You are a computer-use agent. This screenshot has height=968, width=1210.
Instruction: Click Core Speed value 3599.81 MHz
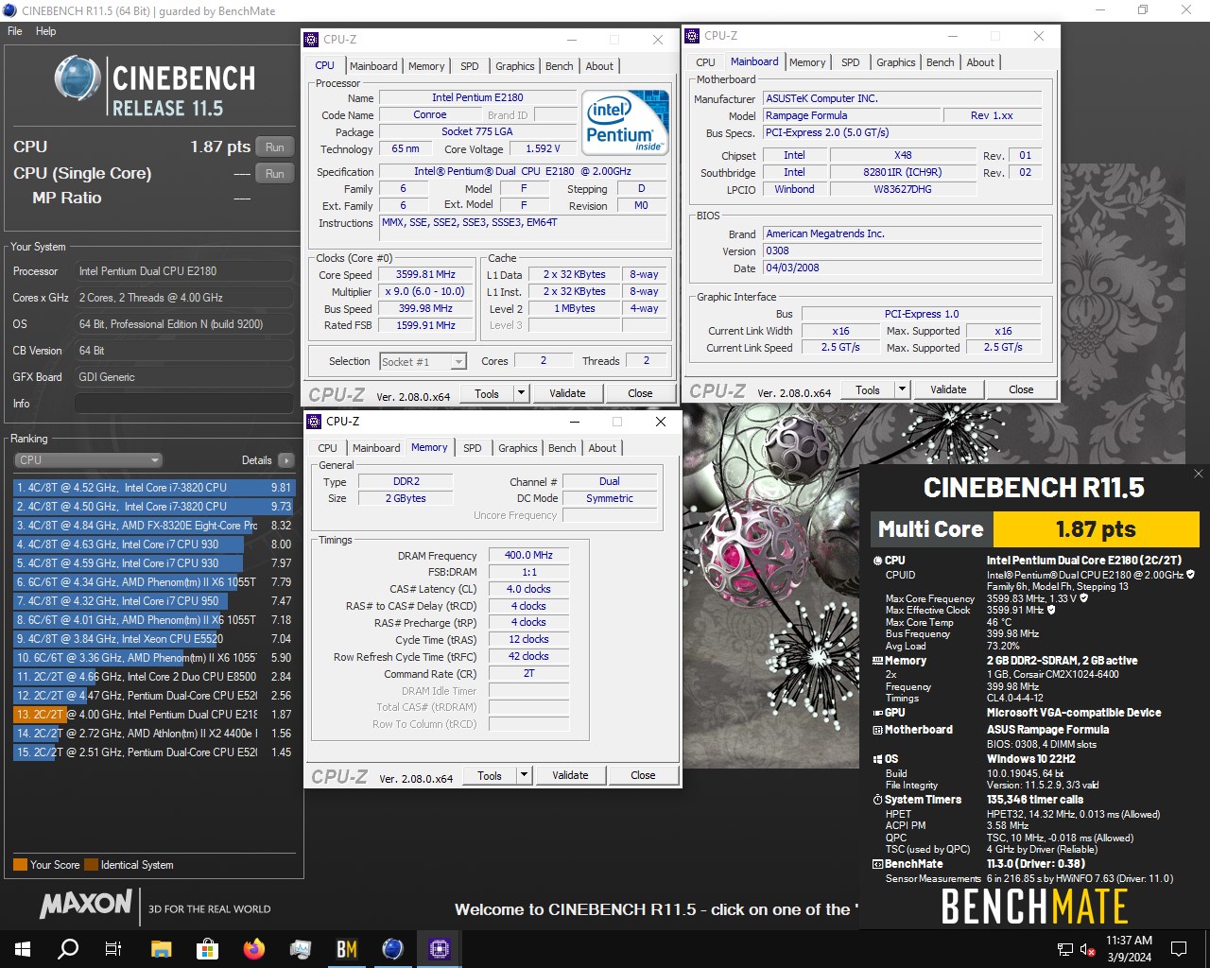[425, 274]
